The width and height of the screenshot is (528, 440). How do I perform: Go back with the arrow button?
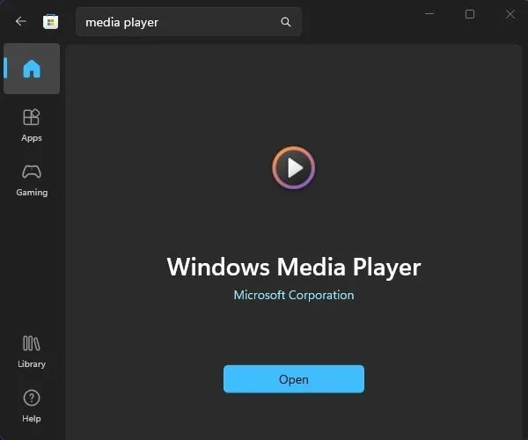point(21,21)
